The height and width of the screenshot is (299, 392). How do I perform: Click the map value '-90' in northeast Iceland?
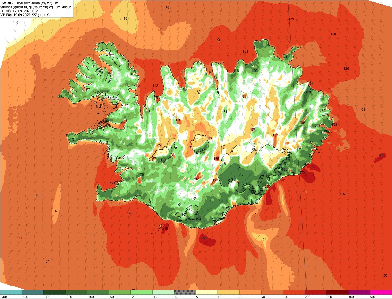255,71
